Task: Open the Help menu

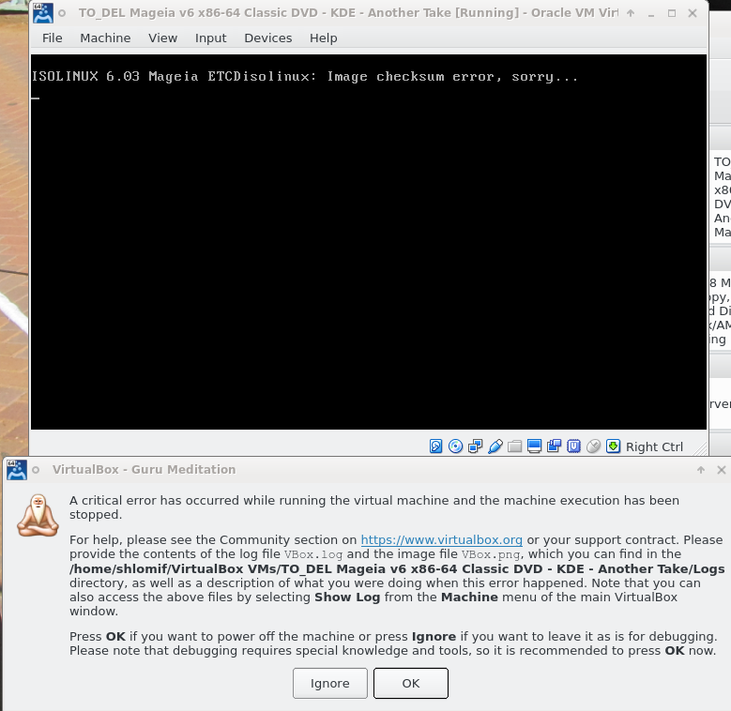Action: pos(323,38)
